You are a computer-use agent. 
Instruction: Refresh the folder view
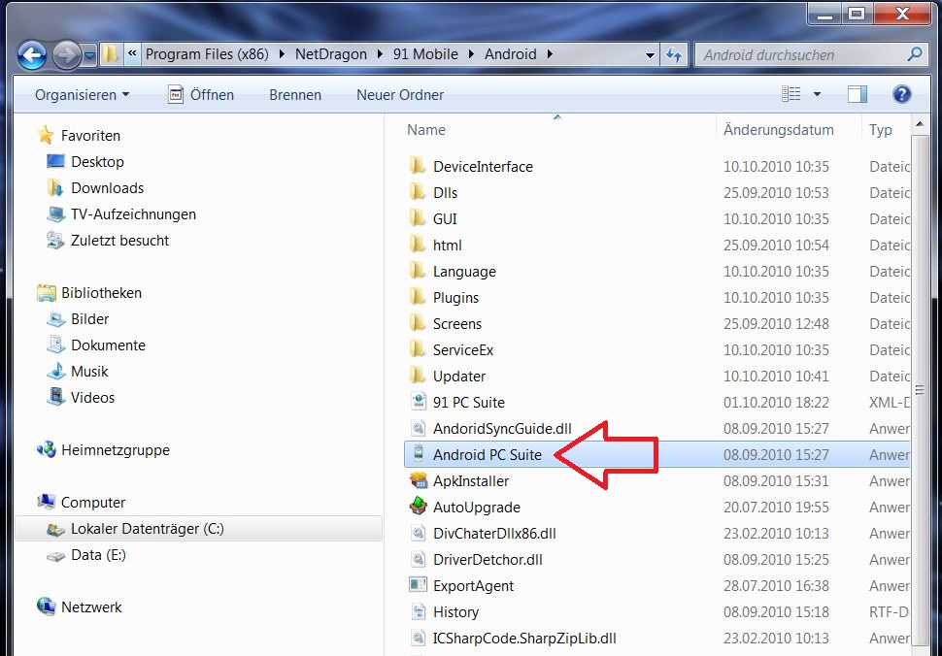(x=673, y=55)
